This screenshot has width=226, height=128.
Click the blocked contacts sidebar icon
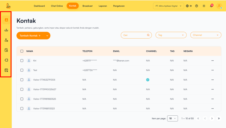[6, 40]
